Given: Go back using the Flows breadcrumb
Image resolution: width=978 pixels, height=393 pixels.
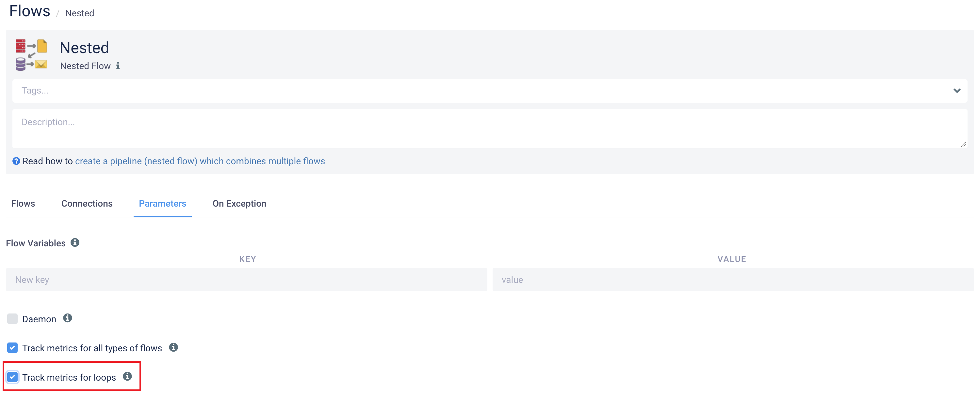Looking at the screenshot, I should click(x=30, y=11).
